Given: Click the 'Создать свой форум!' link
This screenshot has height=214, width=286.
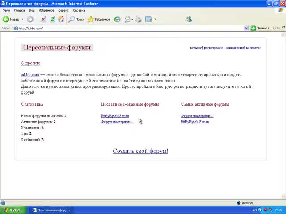Looking at the screenshot, I should tap(140, 151).
